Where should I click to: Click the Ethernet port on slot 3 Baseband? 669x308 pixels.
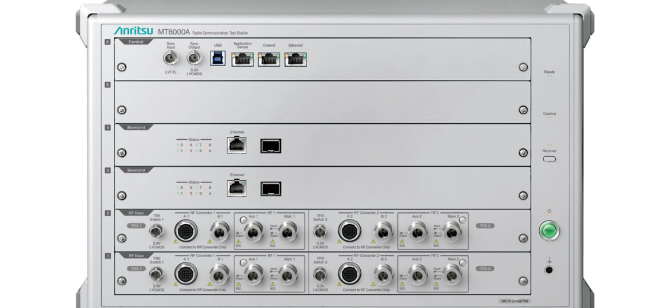click(237, 188)
